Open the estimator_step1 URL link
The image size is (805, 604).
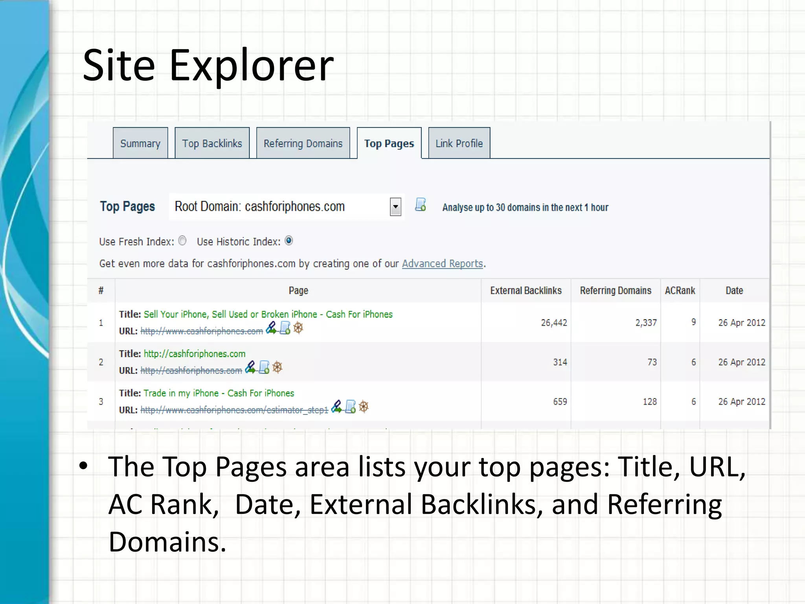coord(234,410)
